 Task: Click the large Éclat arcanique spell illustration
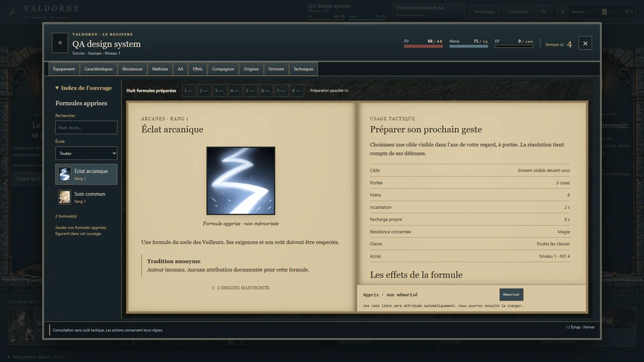[241, 180]
